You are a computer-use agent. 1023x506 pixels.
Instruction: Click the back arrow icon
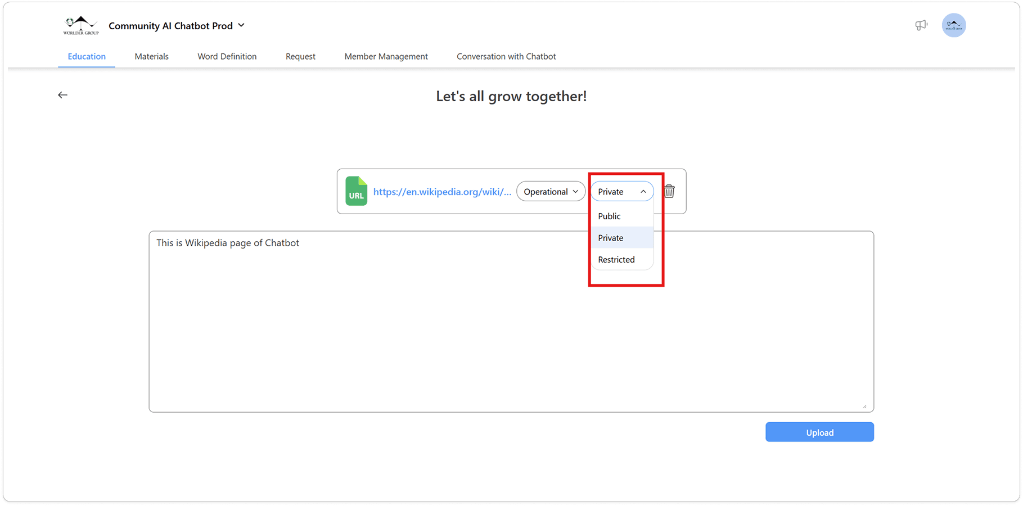(x=62, y=95)
